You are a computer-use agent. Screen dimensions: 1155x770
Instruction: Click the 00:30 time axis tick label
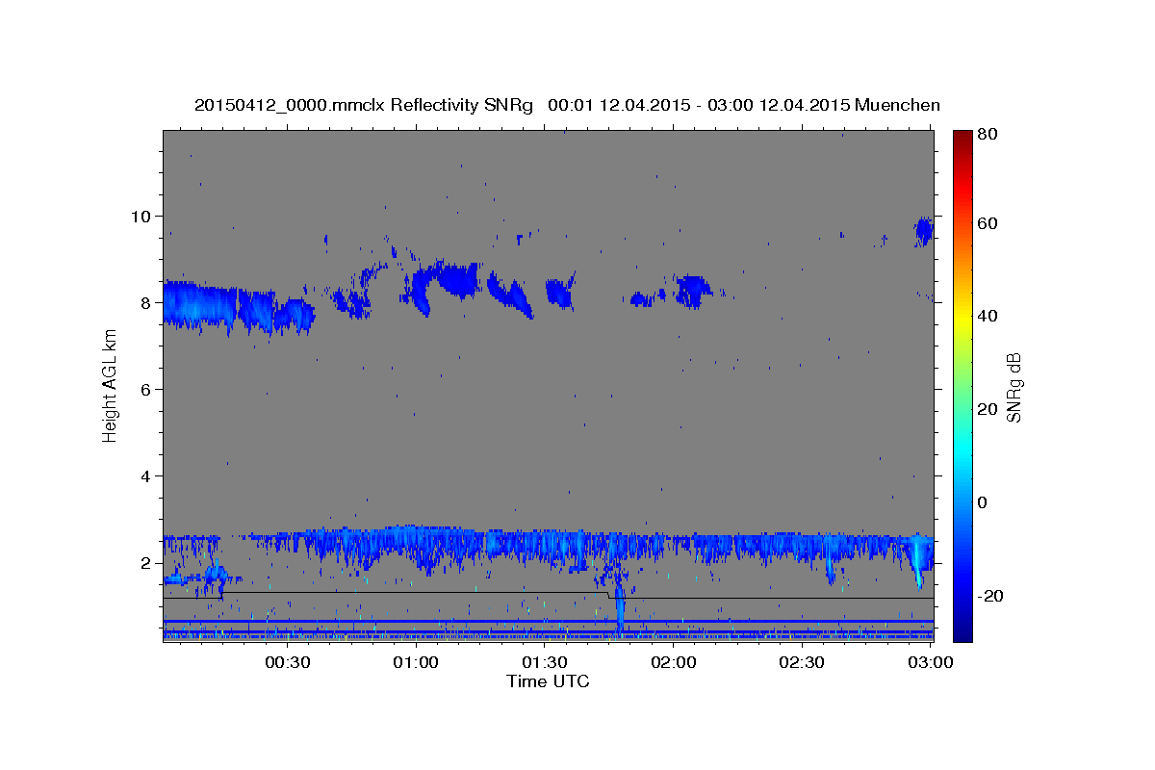(287, 662)
